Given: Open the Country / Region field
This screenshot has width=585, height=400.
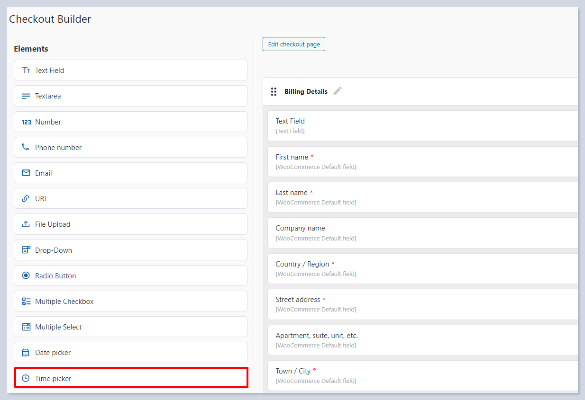Looking at the screenshot, I should coord(422,268).
